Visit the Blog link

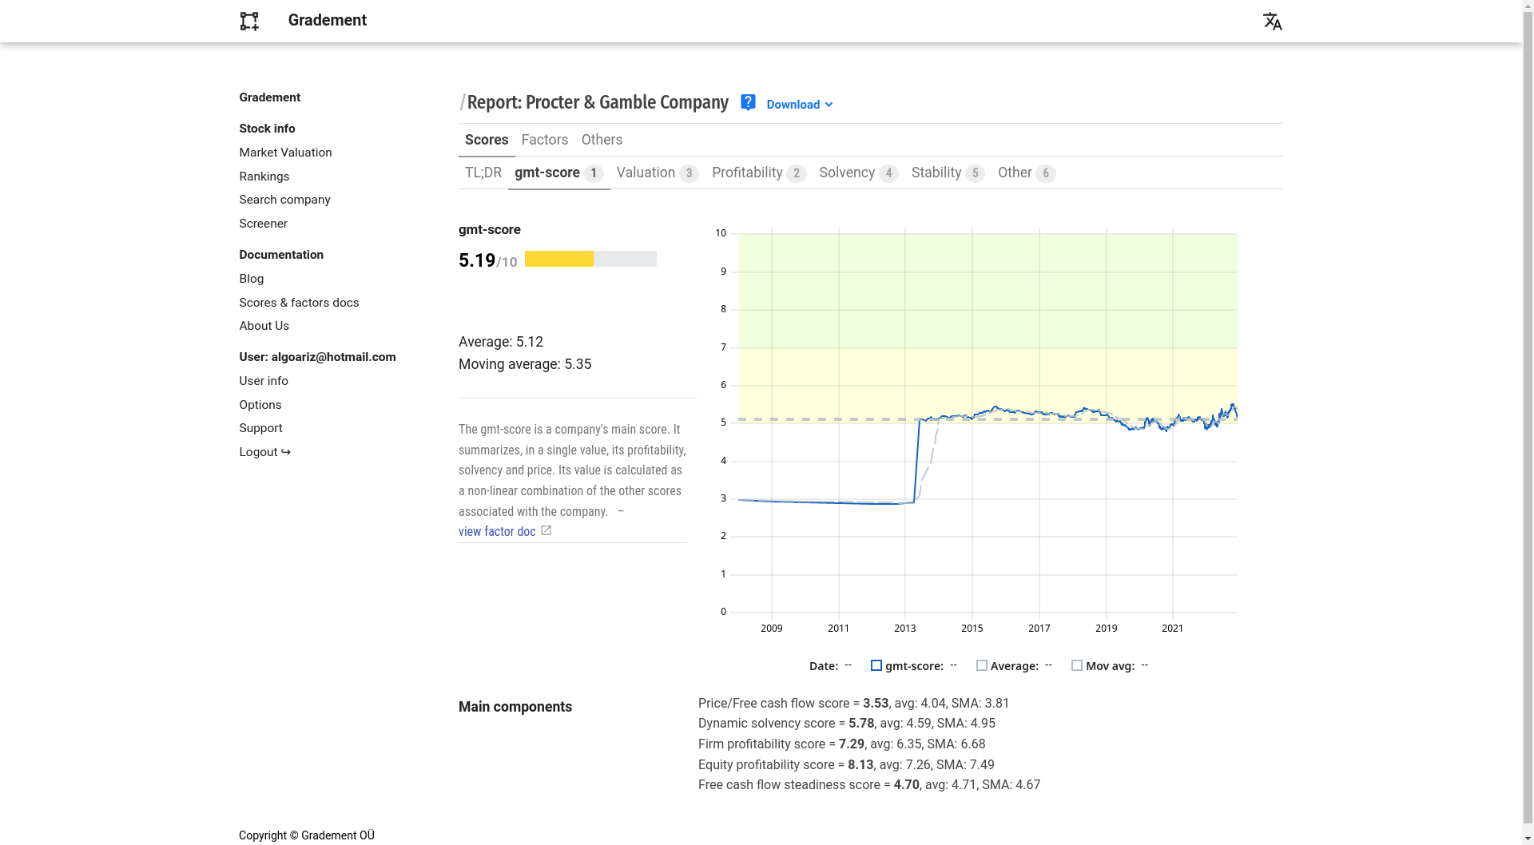pos(251,279)
